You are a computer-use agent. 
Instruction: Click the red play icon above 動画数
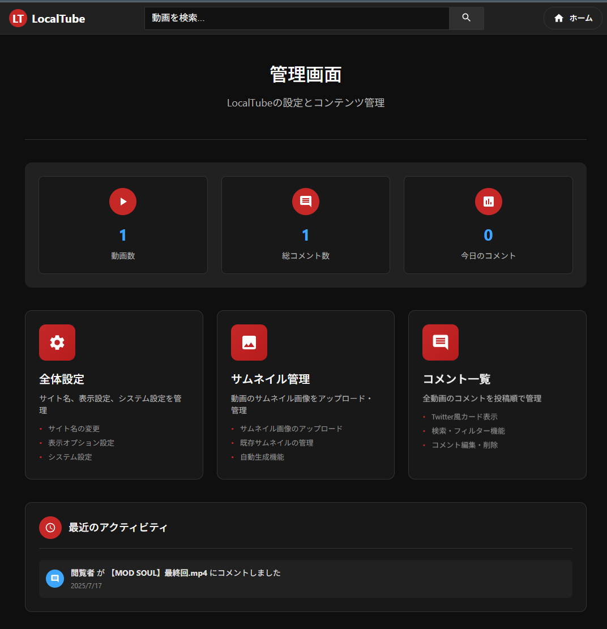(123, 202)
